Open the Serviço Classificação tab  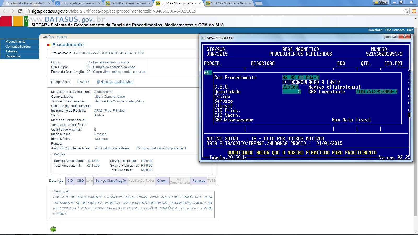click(111, 181)
